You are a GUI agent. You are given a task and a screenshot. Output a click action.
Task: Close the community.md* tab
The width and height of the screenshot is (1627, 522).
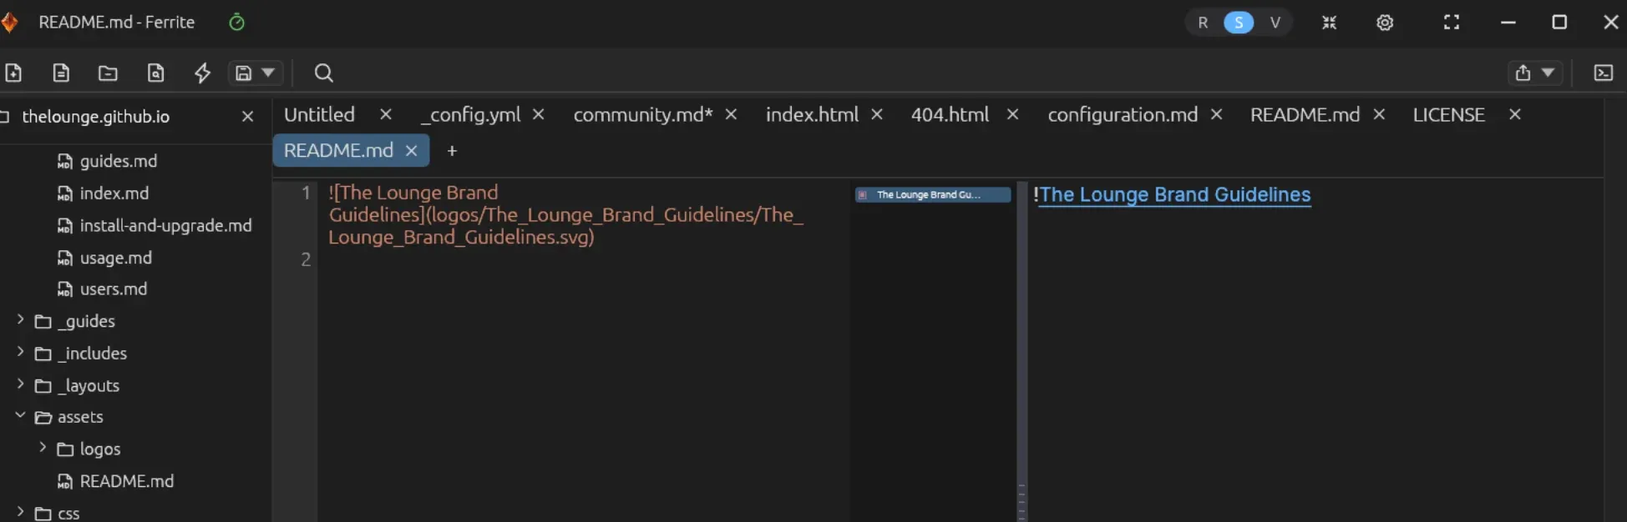pyautogui.click(x=731, y=114)
